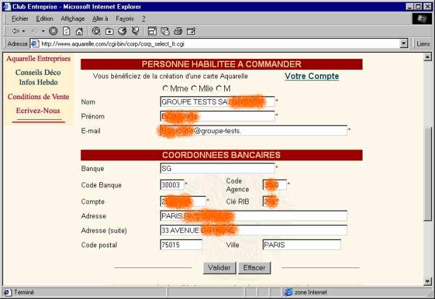
Task: Click the Back arrow toolbar icon
Action: tap(16, 31)
